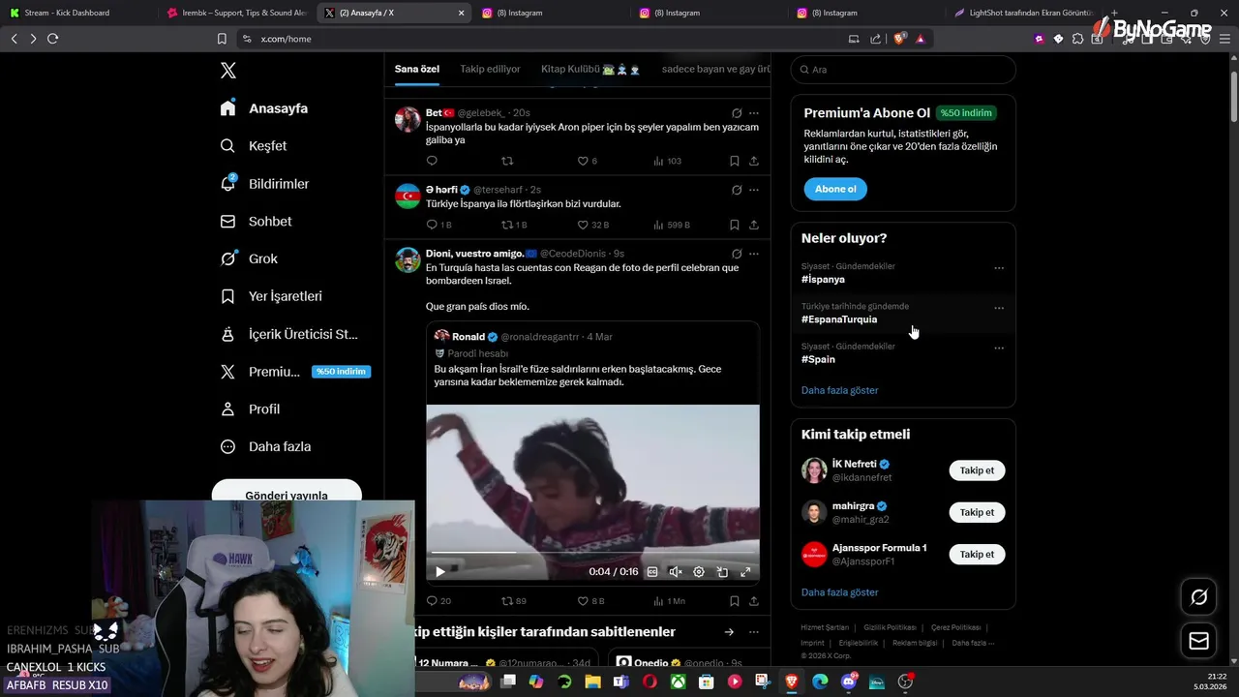Image resolution: width=1239 pixels, height=697 pixels.
Task: Click the Brave shields icon
Action: (x=899, y=39)
